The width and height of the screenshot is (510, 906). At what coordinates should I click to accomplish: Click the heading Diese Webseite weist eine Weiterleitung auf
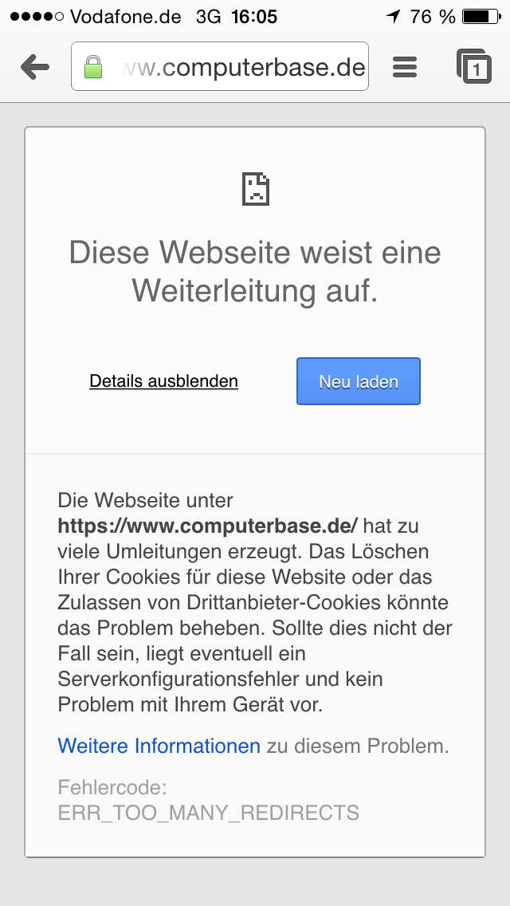pos(255,272)
